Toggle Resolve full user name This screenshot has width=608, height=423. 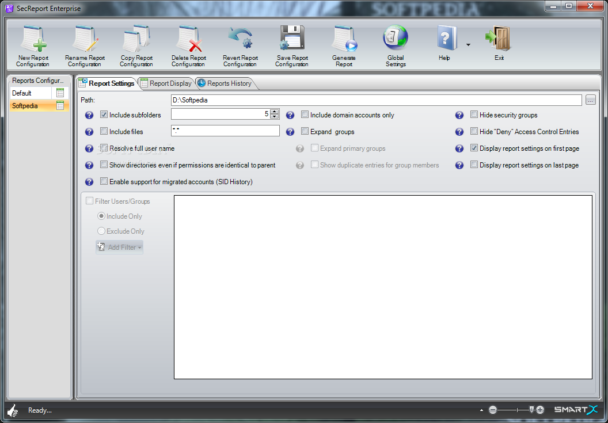[104, 148]
